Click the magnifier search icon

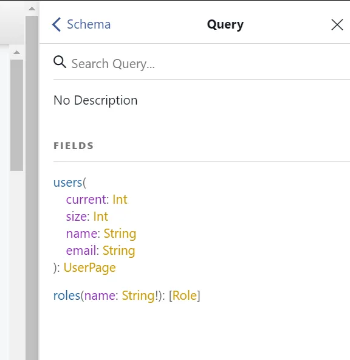click(x=60, y=62)
